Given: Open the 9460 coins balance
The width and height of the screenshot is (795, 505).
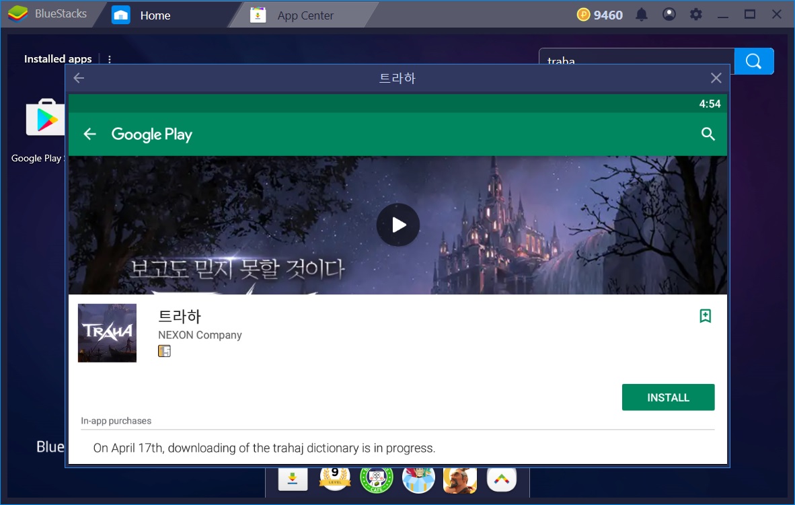Looking at the screenshot, I should tap(600, 15).
